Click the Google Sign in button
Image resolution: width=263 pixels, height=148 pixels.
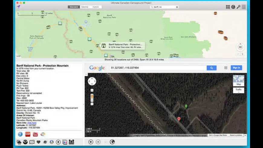point(236,68)
